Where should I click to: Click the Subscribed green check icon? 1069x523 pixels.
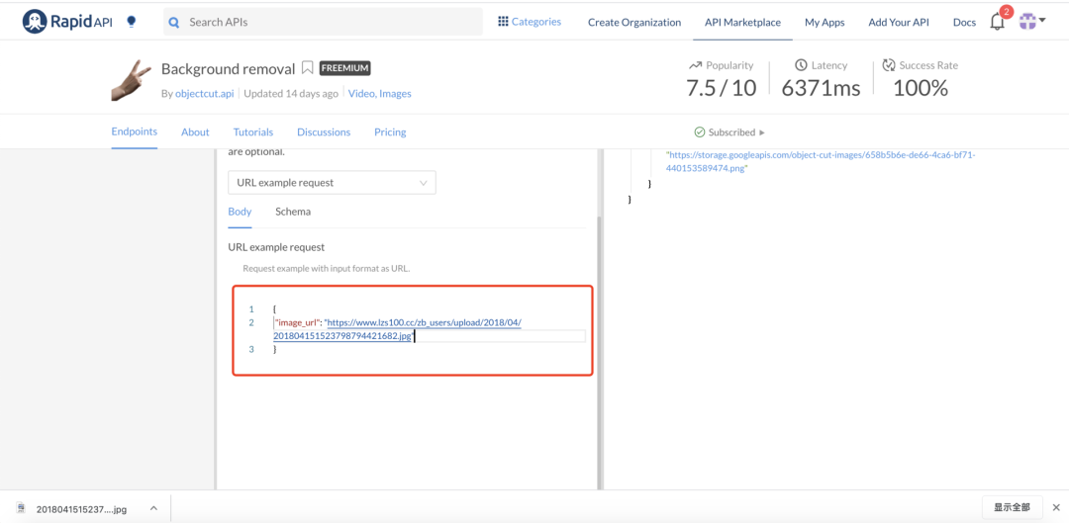coord(699,132)
